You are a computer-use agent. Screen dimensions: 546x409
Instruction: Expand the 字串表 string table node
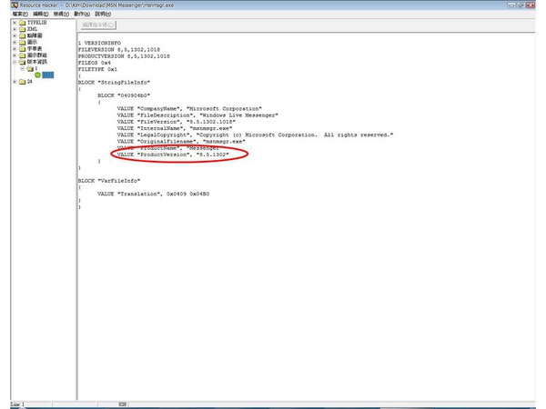15,49
